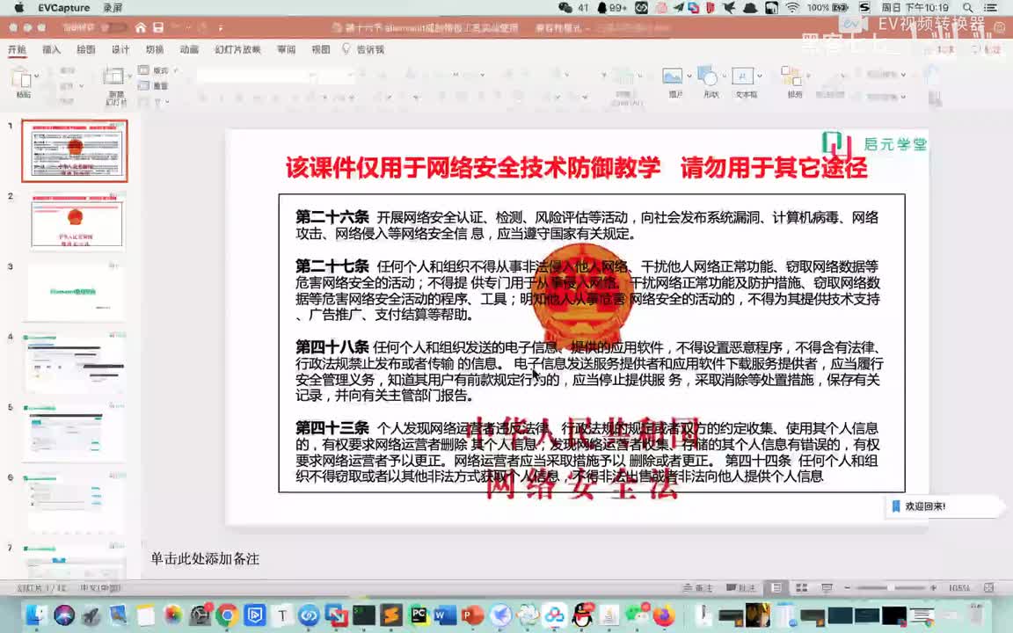Image resolution: width=1013 pixels, height=633 pixels.
Task: Toggle the AutoSave switch in title bar
Action: [x=114, y=28]
